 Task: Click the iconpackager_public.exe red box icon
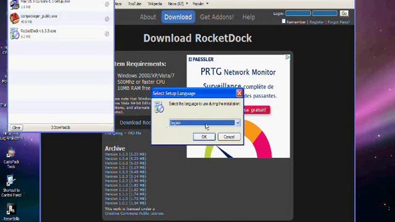click(x=14, y=18)
